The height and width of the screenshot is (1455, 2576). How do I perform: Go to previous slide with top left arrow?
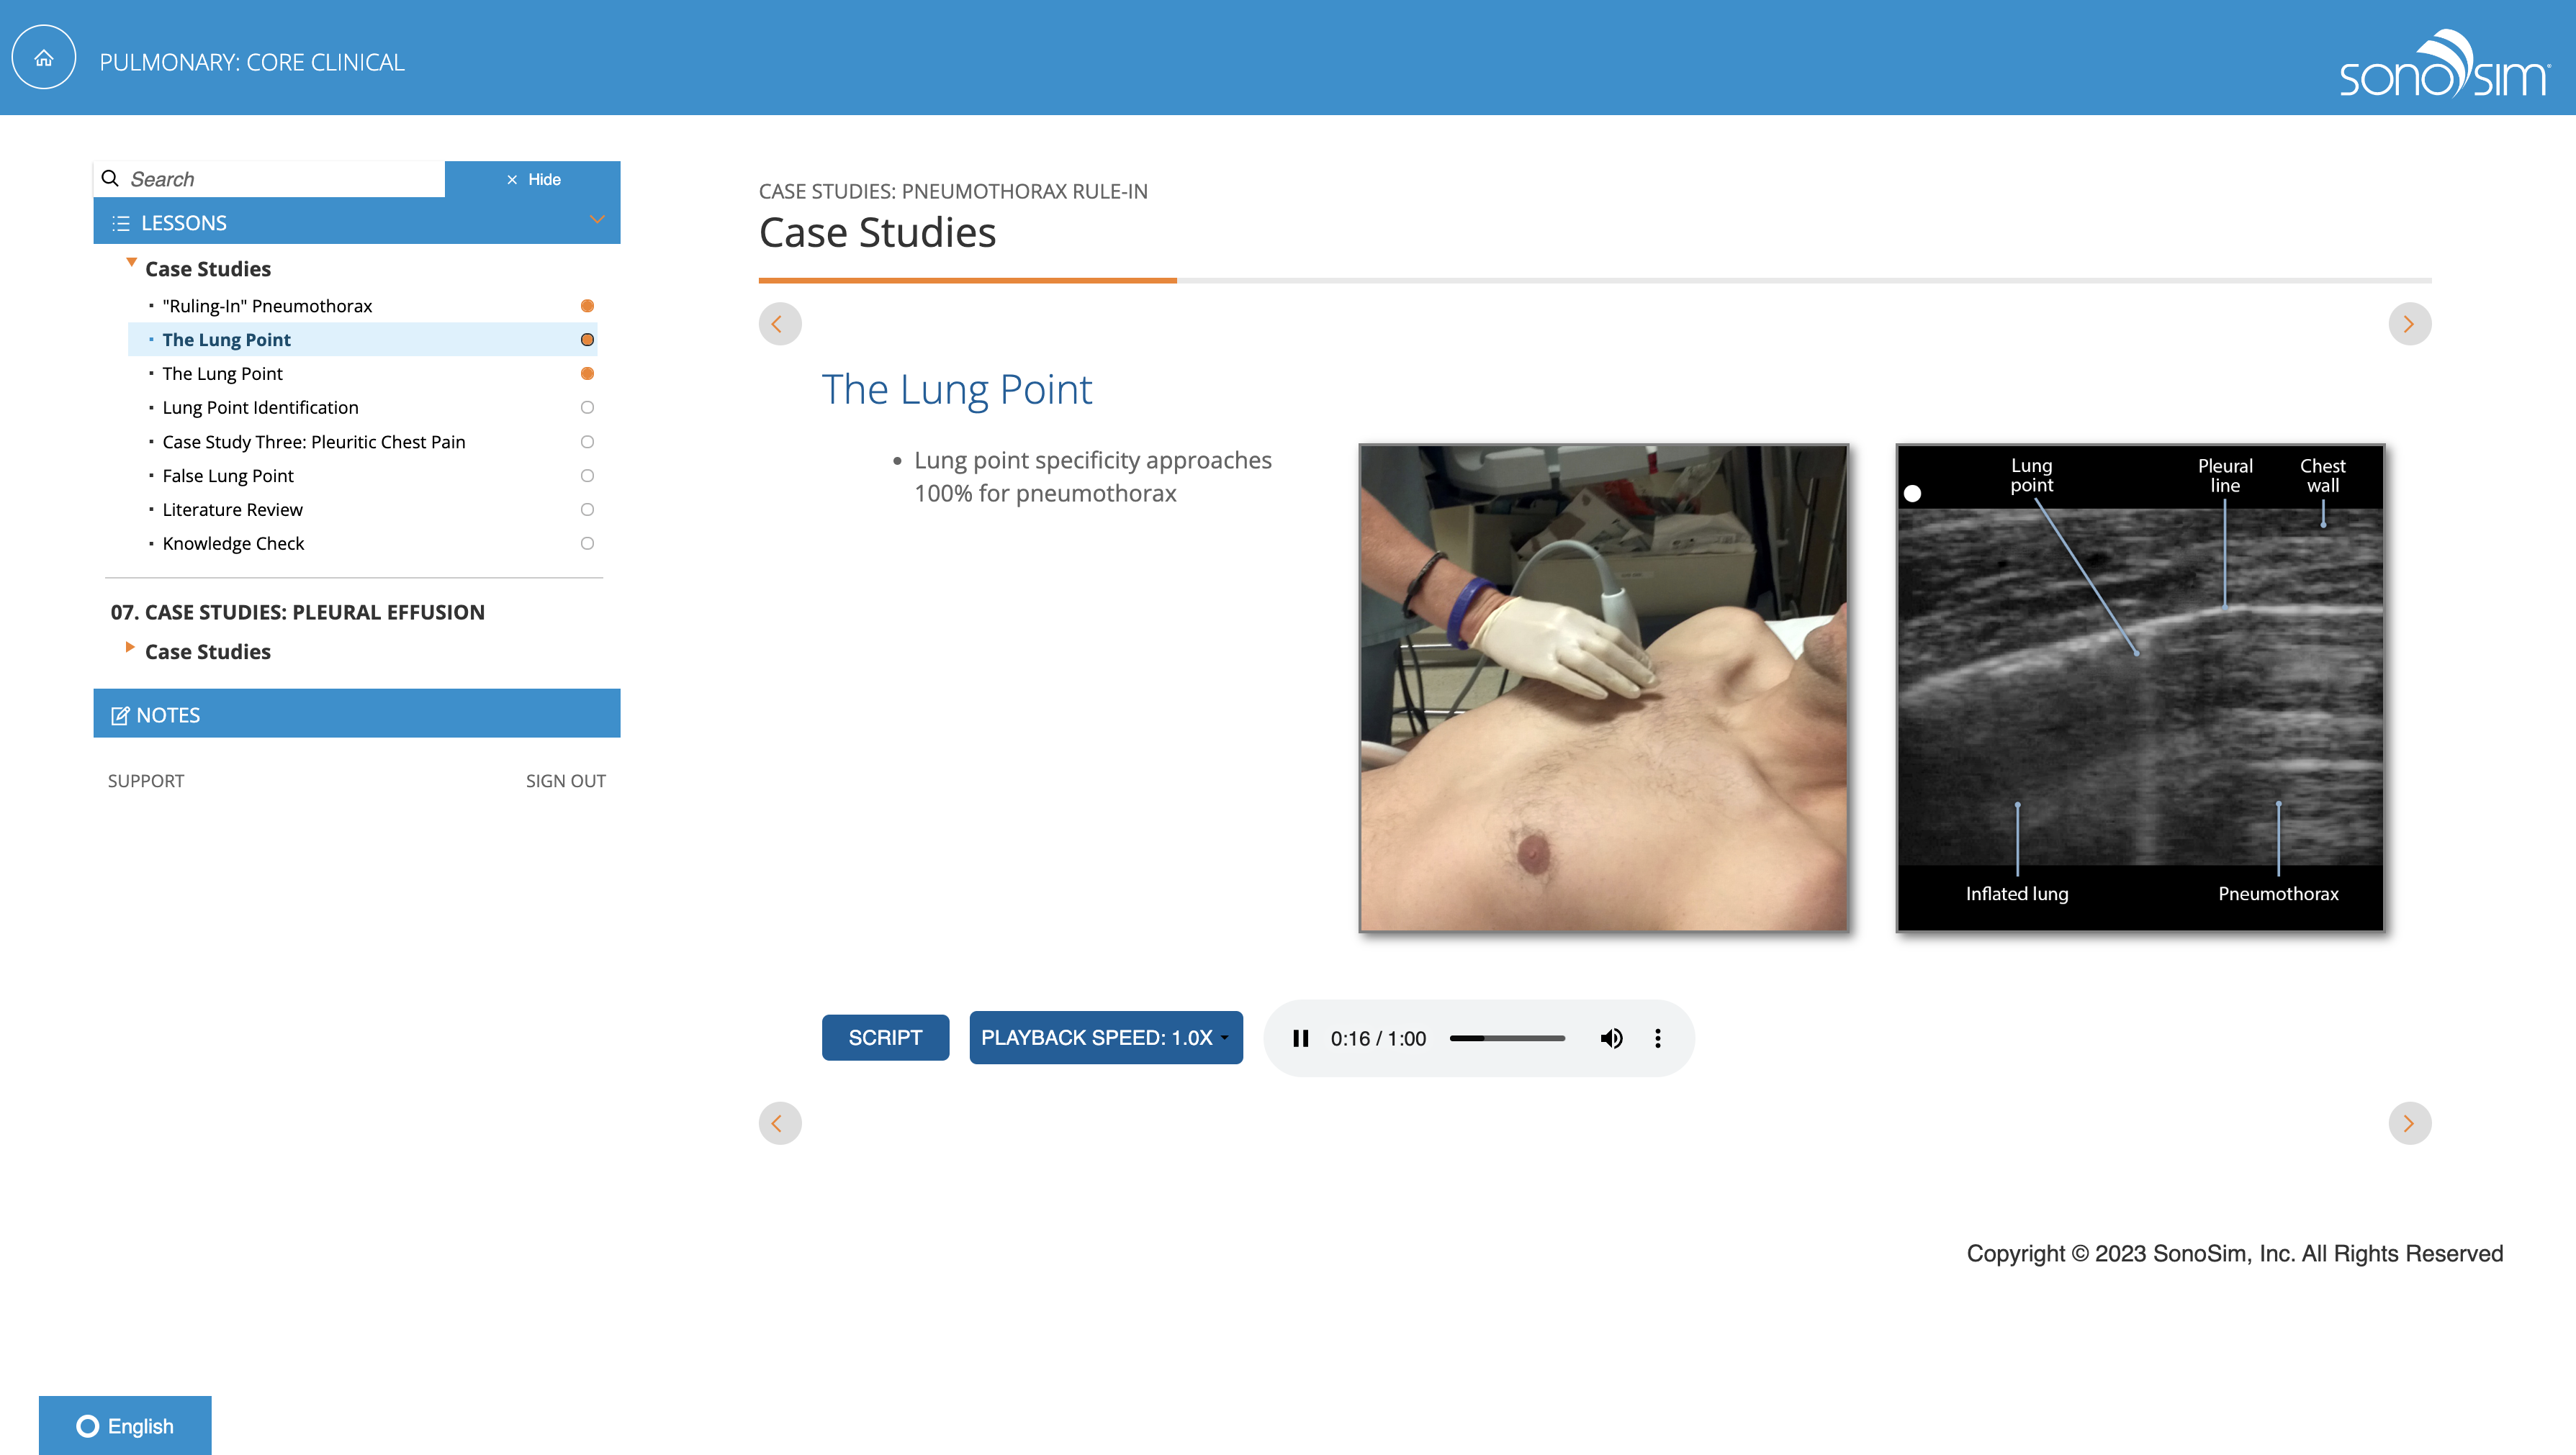[x=779, y=324]
